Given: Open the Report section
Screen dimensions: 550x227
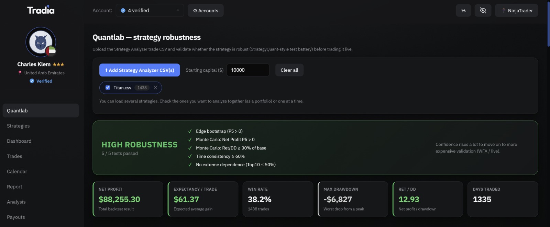Looking at the screenshot, I should pos(41,187).
